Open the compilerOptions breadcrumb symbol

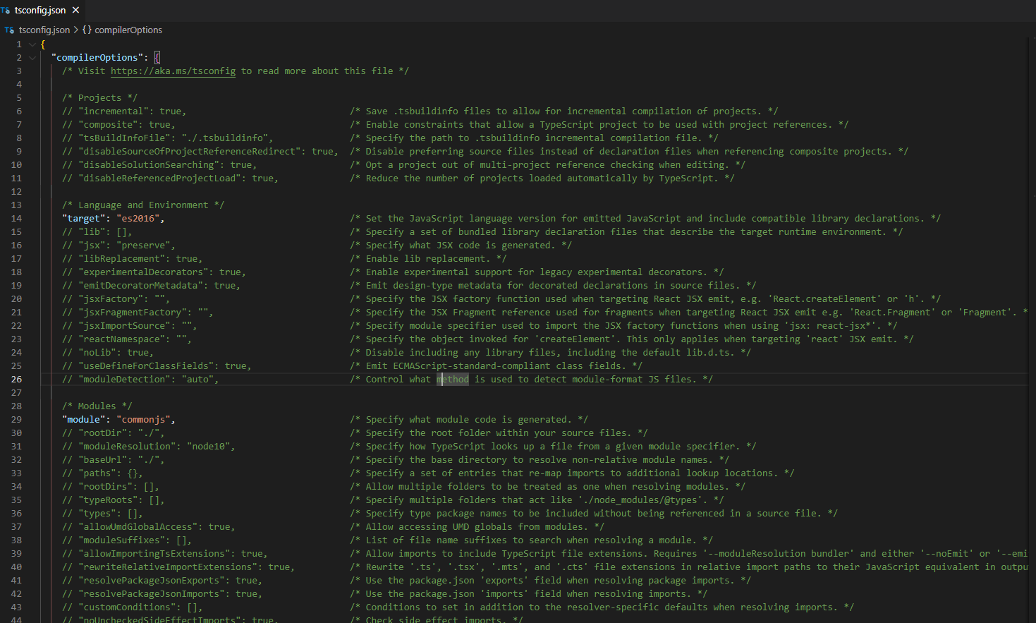128,30
